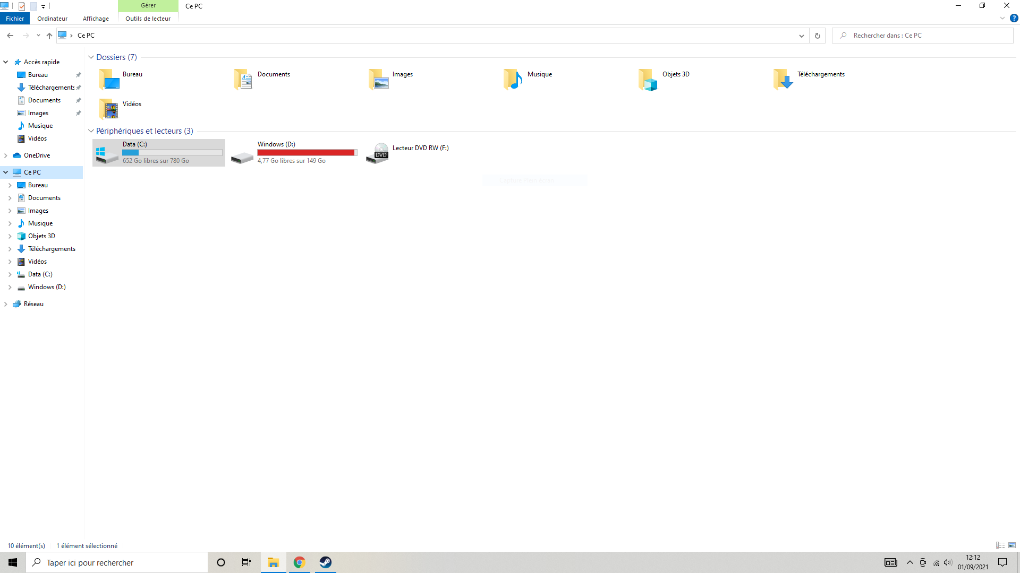Collapse the Dossiers (7) group
1020x573 pixels.
(x=91, y=57)
